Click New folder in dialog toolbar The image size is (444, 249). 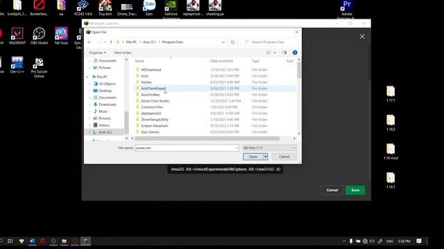123,53
